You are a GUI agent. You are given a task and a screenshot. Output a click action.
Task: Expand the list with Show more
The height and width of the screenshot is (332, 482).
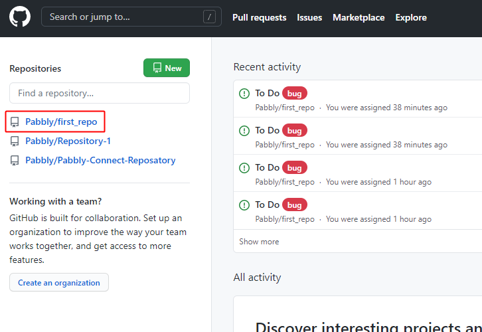point(259,242)
